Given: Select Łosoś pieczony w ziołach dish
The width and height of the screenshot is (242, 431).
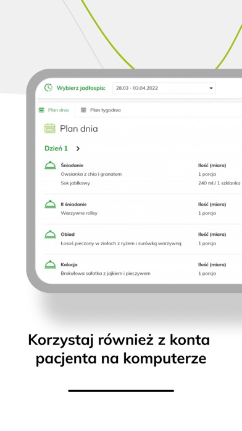Looking at the screenshot, I should tap(121, 243).
